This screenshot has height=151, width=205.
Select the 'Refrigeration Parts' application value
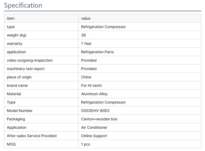(97, 52)
